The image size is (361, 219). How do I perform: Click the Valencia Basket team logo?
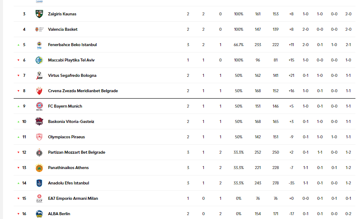point(39,29)
